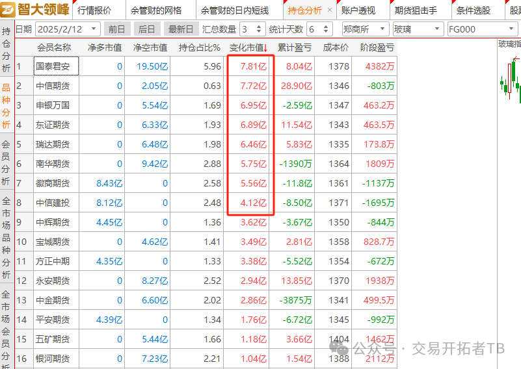Image resolution: width=521 pixels, height=369 pixels.
Task: Open the 期货狙击手 tab
Action: pyautogui.click(x=416, y=10)
